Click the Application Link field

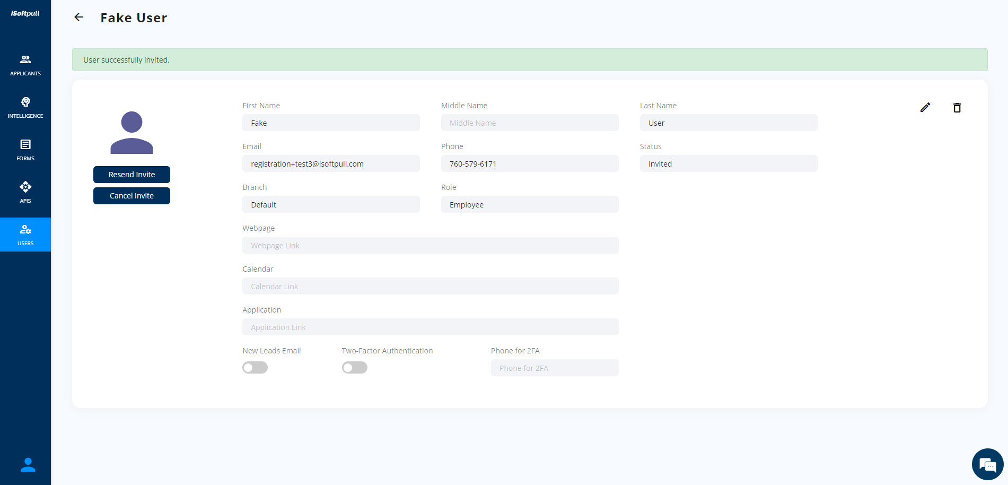pos(431,327)
